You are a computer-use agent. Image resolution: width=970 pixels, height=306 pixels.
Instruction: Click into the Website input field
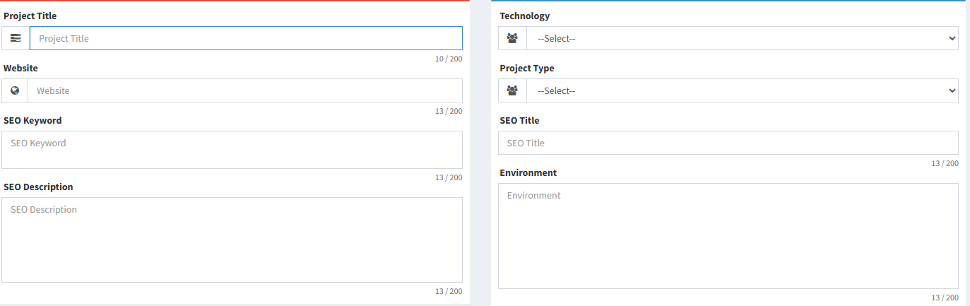[244, 90]
